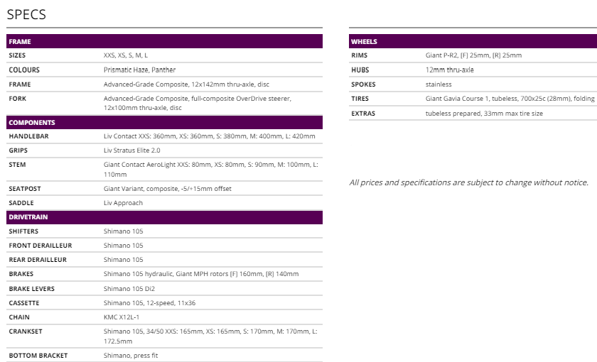Click the SIZES row label
This screenshot has height=362, width=597.
18,55
